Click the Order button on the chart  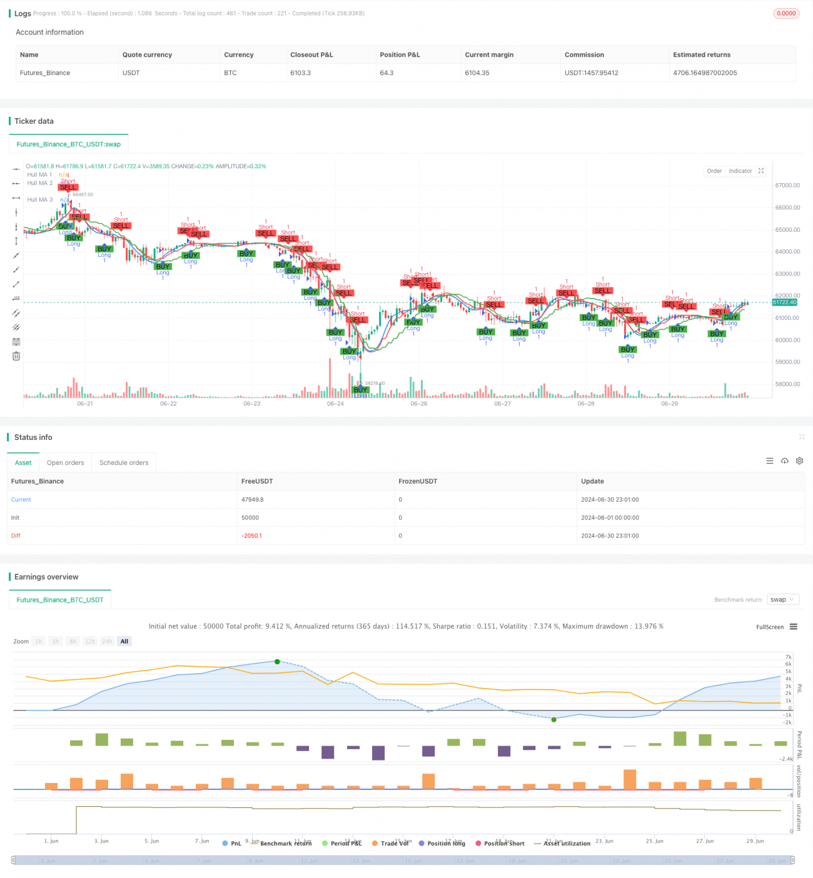click(x=714, y=171)
